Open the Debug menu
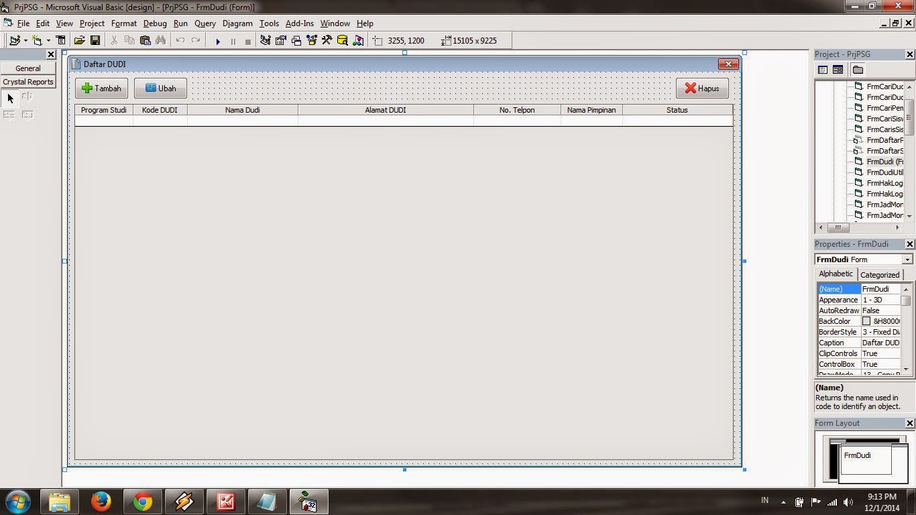 (x=155, y=23)
